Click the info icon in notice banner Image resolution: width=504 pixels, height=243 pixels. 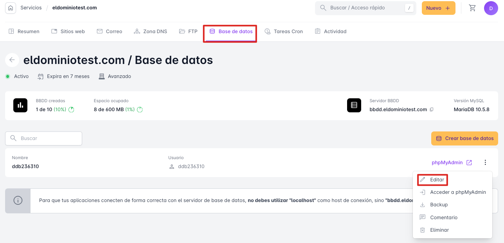[18, 200]
